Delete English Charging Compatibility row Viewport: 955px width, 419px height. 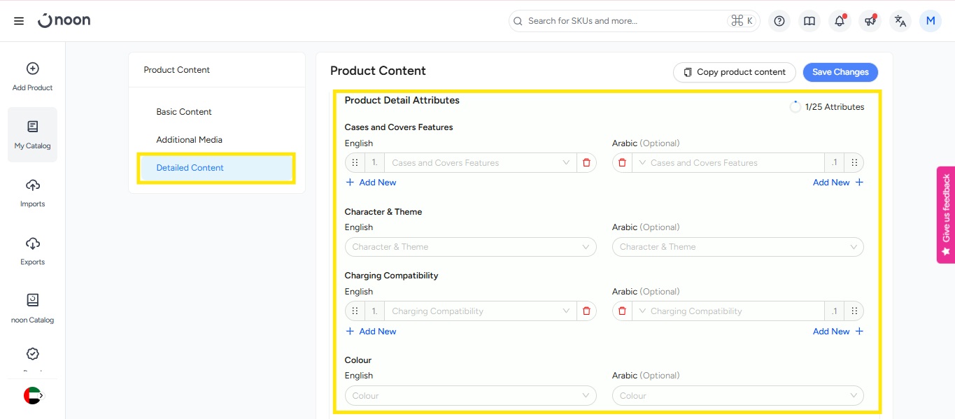586,311
